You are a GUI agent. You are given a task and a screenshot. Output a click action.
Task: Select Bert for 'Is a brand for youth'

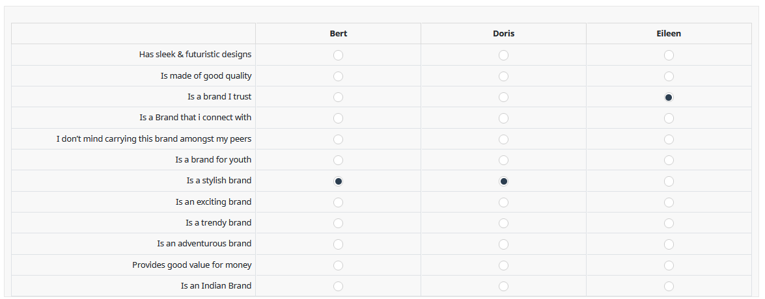click(338, 160)
